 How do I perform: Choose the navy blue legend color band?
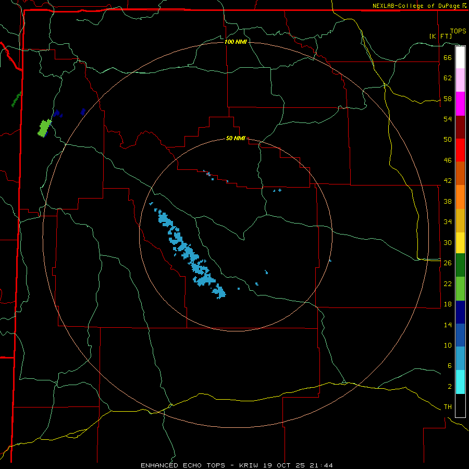460,312
